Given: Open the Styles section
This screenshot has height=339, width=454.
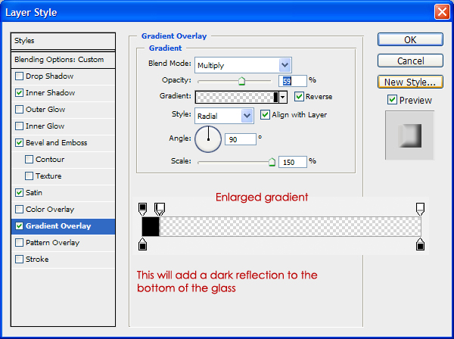Looking at the screenshot, I should click(63, 41).
